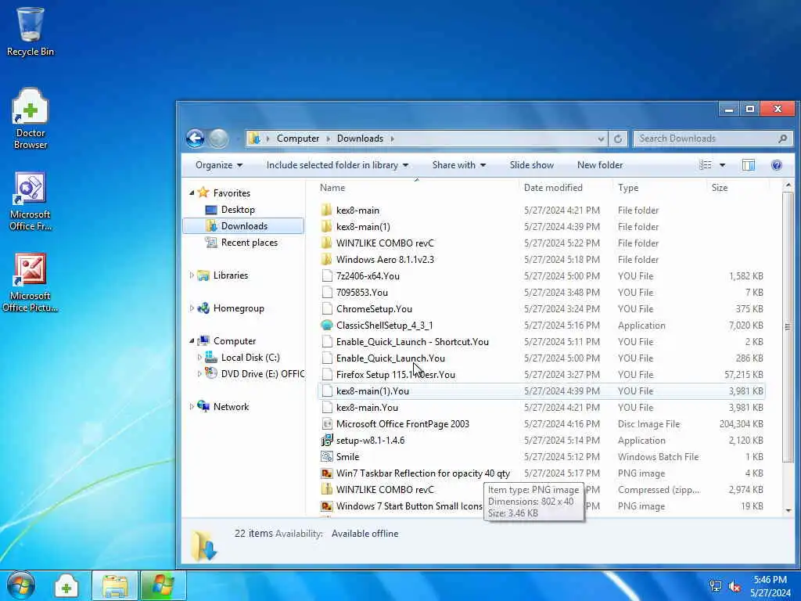Select the Win7 Taskbar Reflection PNG icon
The height and width of the screenshot is (601, 801).
pos(327,473)
